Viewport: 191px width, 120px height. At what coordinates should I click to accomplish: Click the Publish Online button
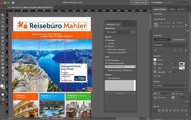click(139, 3)
